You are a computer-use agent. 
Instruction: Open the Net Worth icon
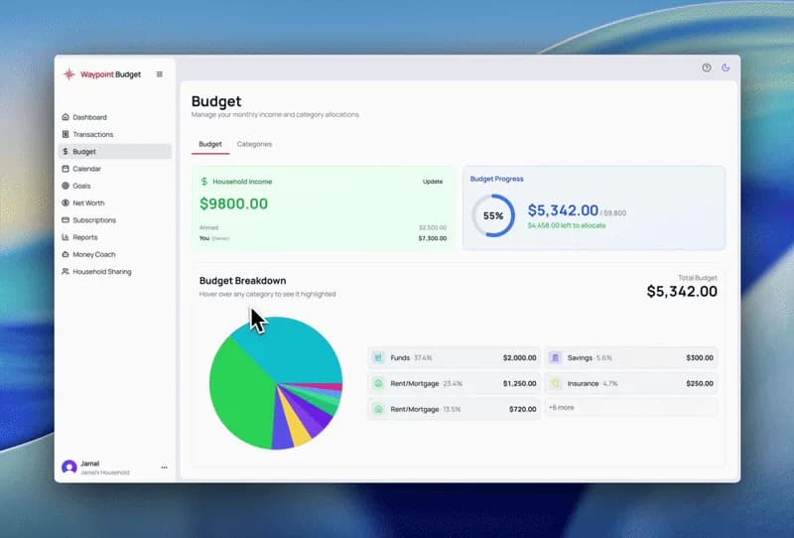pyautogui.click(x=66, y=202)
